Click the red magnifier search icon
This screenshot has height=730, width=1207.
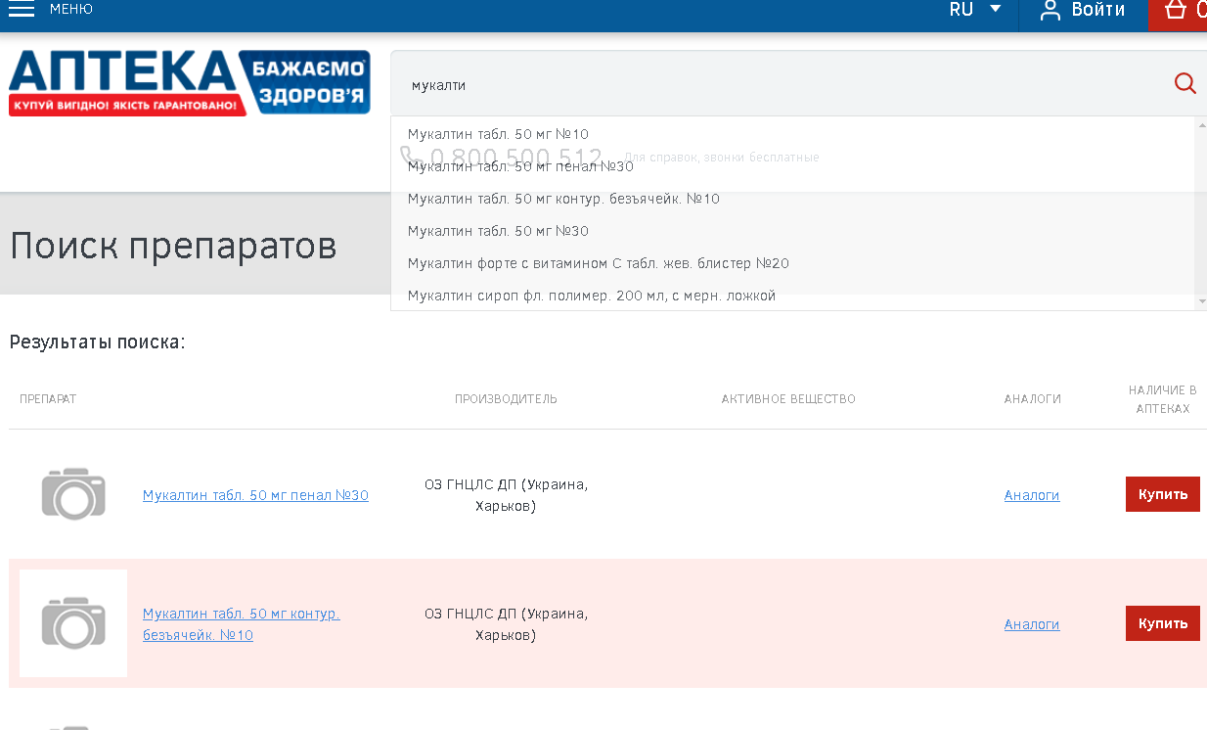[x=1185, y=84]
